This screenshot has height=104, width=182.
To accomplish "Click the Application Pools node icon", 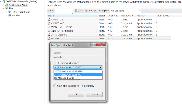I will pos(7,5).
